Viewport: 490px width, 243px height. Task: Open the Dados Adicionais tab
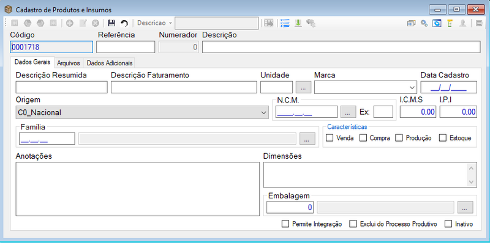[110, 63]
